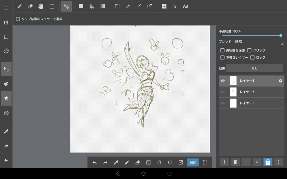Pick the Magic Wand selection tool
This screenshot has width=287, height=179.
[128, 6]
